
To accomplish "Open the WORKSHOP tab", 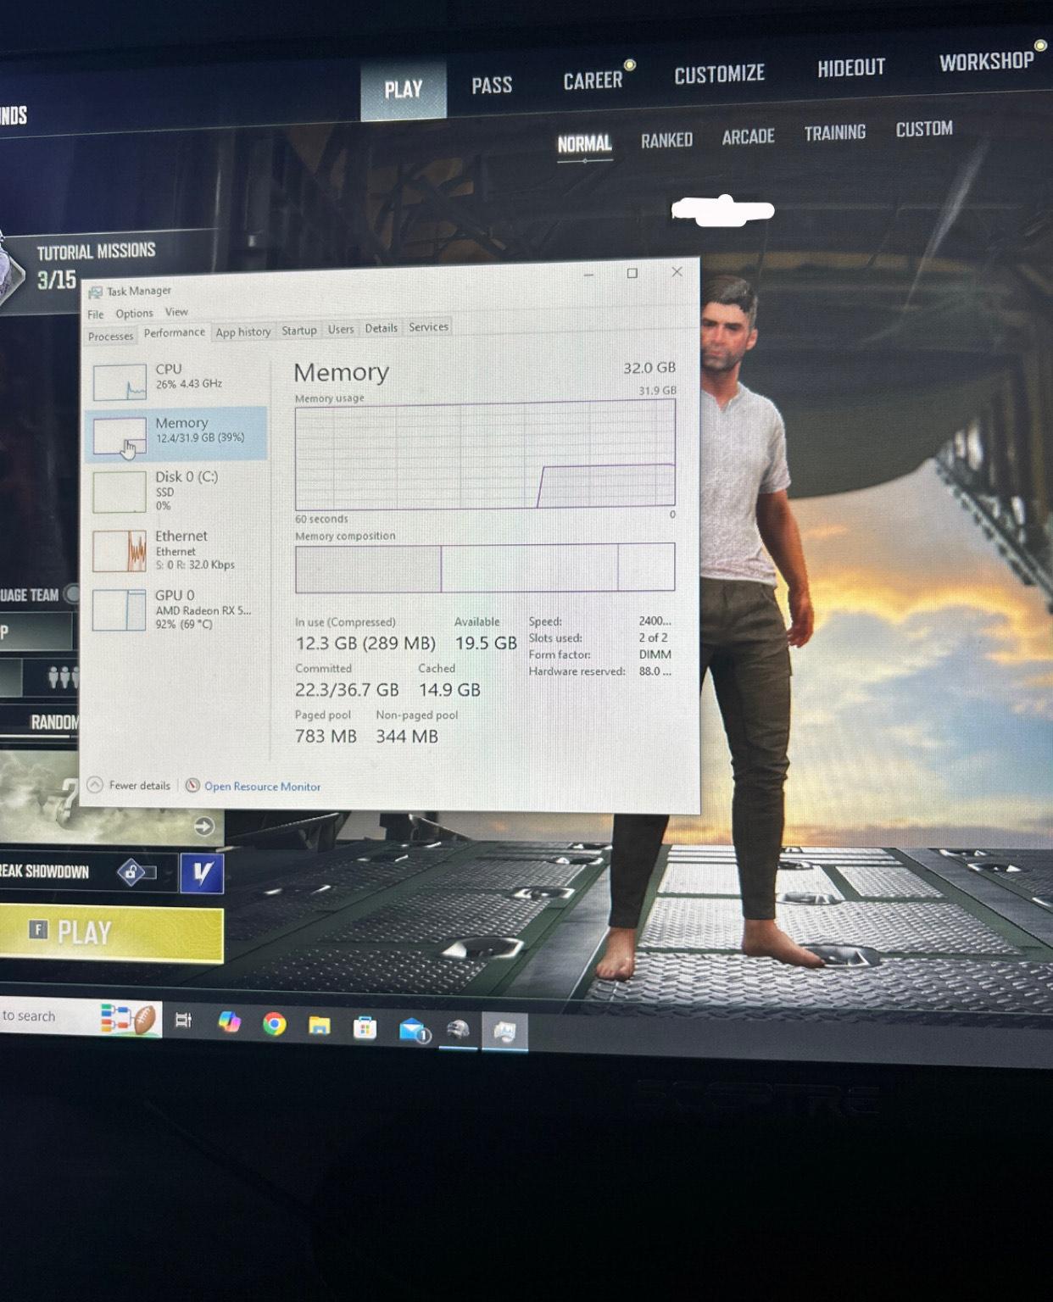I will [986, 61].
